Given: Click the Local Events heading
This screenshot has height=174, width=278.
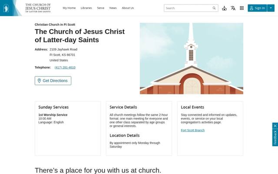Looking at the screenshot, I should click(192, 107).
